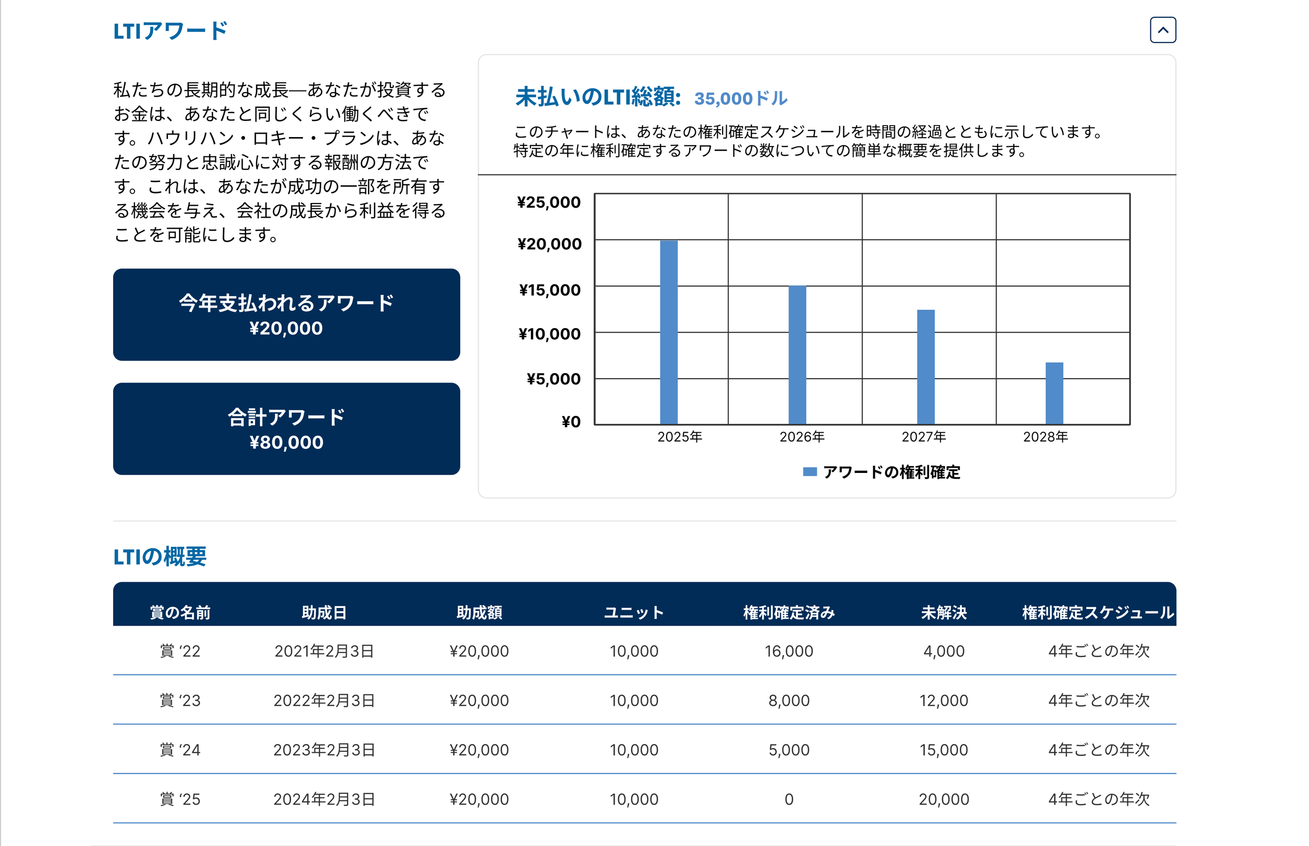Click the 合計アワード ¥80,000 card

point(286,428)
